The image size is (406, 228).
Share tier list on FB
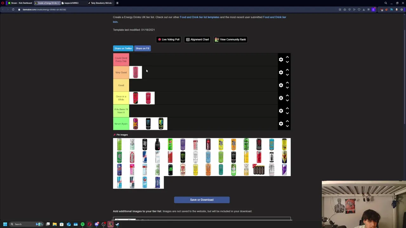point(142,48)
